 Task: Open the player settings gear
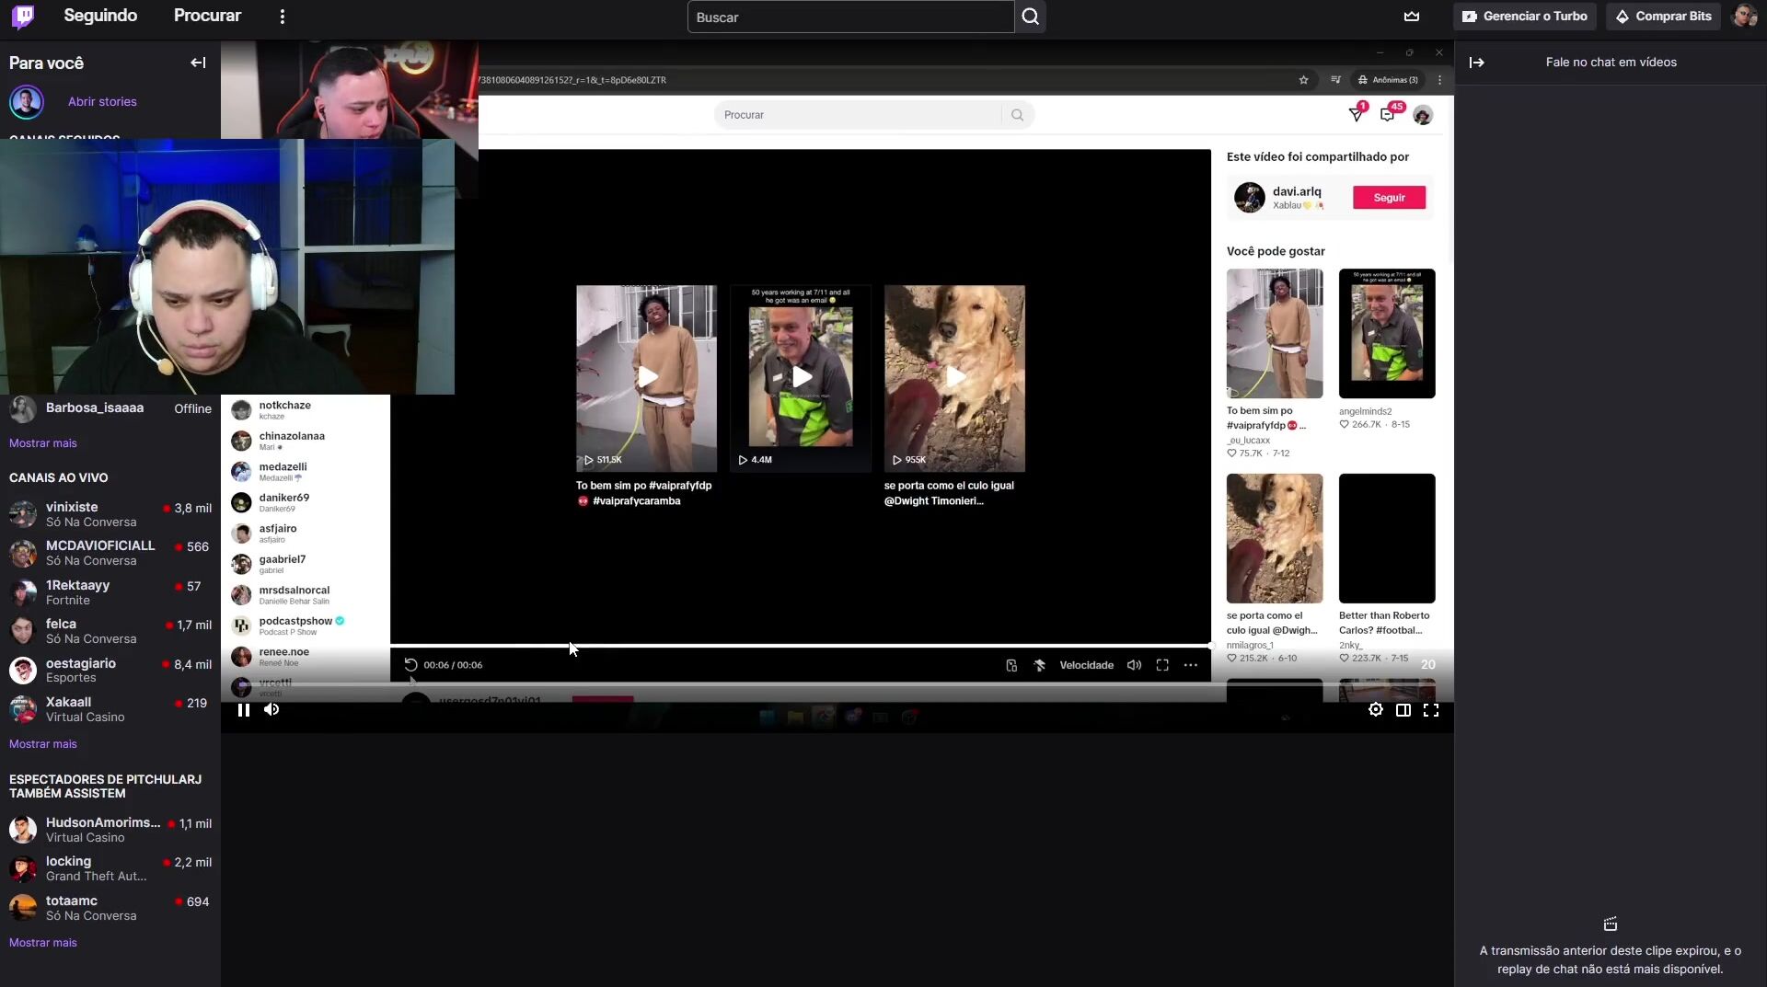pyautogui.click(x=1376, y=710)
